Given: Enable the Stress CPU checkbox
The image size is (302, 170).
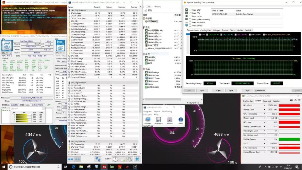Looking at the screenshot, I should coord(190,10).
